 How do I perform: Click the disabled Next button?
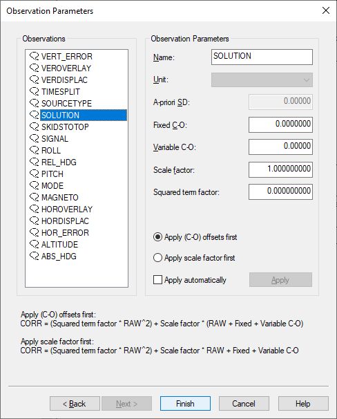pos(126,404)
